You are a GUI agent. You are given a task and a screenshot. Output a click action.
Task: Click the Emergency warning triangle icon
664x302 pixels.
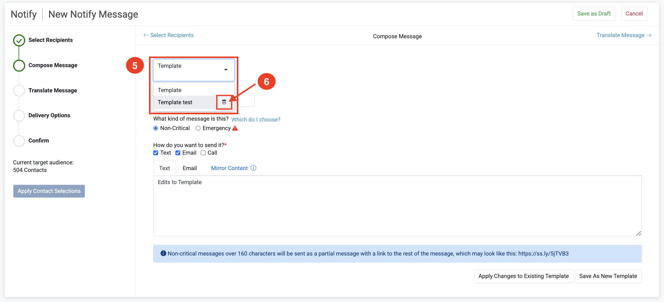click(x=235, y=128)
